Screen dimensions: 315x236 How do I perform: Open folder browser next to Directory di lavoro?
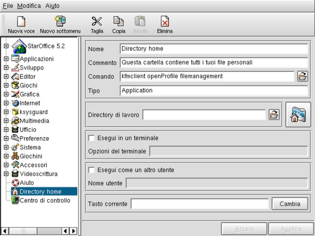[x=274, y=115]
